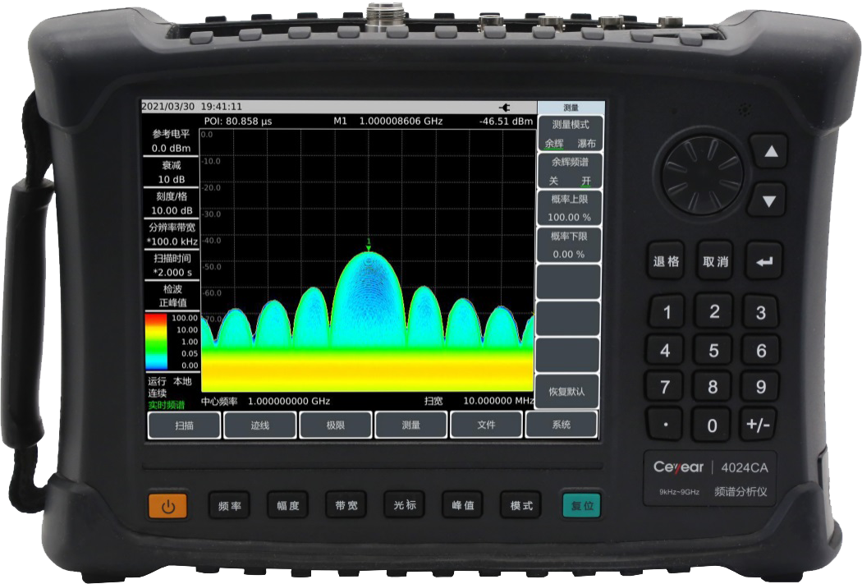Screen dimensions: 862x584
Task: Open the 检波 正峰值 detector setting
Action: (x=171, y=296)
